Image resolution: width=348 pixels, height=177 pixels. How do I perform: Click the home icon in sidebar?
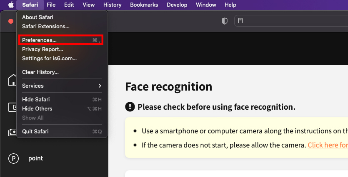[13, 80]
